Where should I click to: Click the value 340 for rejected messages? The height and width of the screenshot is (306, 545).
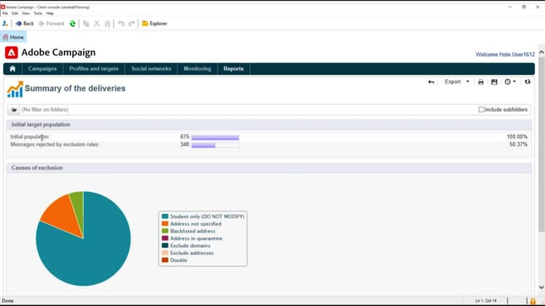point(185,145)
